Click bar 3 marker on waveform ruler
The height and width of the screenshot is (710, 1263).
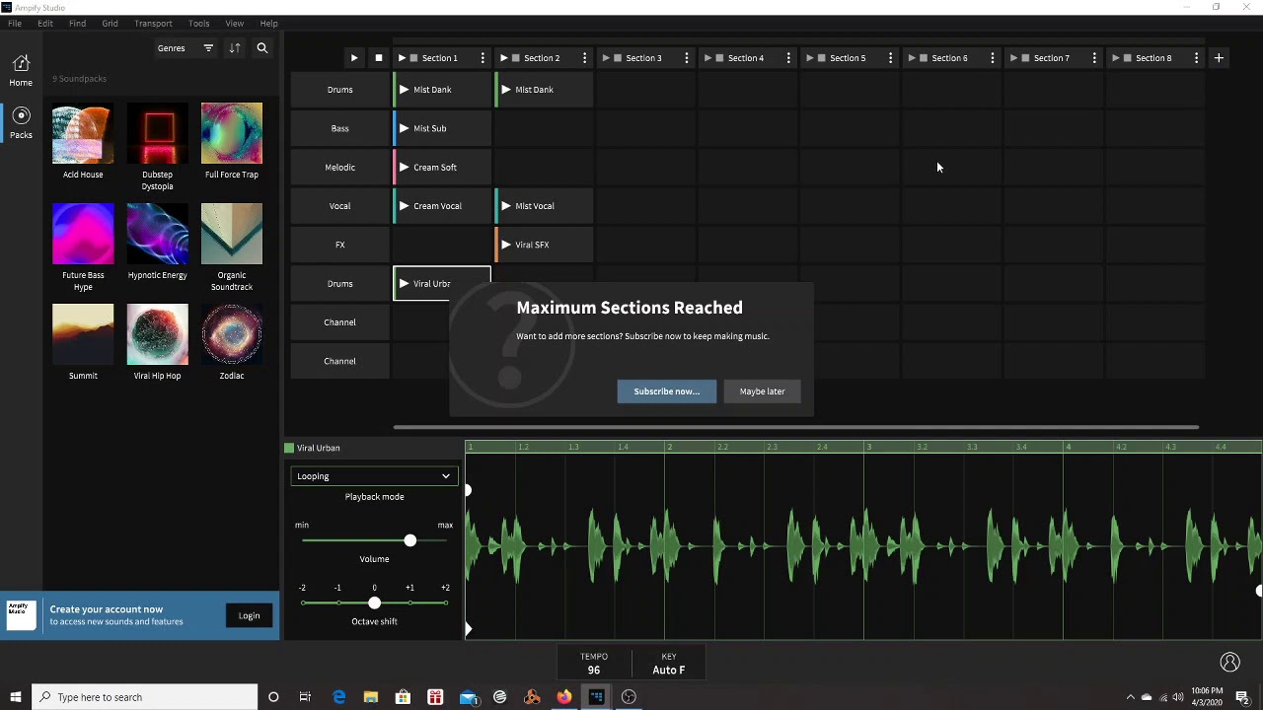(x=868, y=448)
